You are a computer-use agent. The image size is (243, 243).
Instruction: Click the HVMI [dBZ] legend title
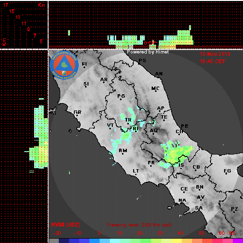tap(66, 225)
